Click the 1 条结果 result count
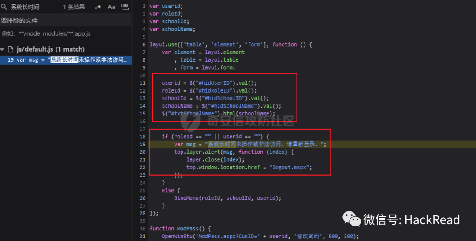 (74, 7)
